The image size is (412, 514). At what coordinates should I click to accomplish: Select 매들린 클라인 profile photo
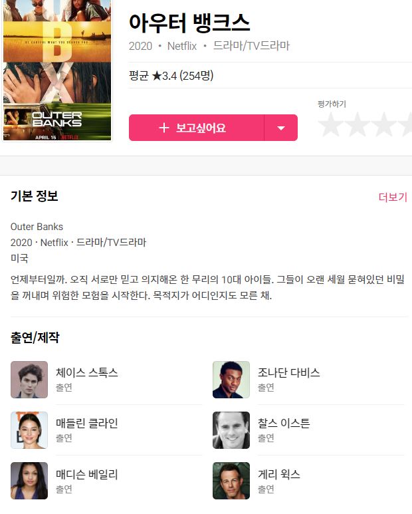point(29,430)
